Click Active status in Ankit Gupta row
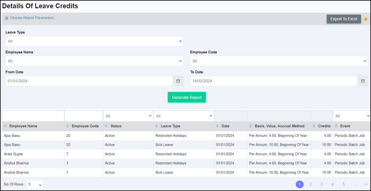The width and height of the screenshot is (371, 191). [110, 154]
